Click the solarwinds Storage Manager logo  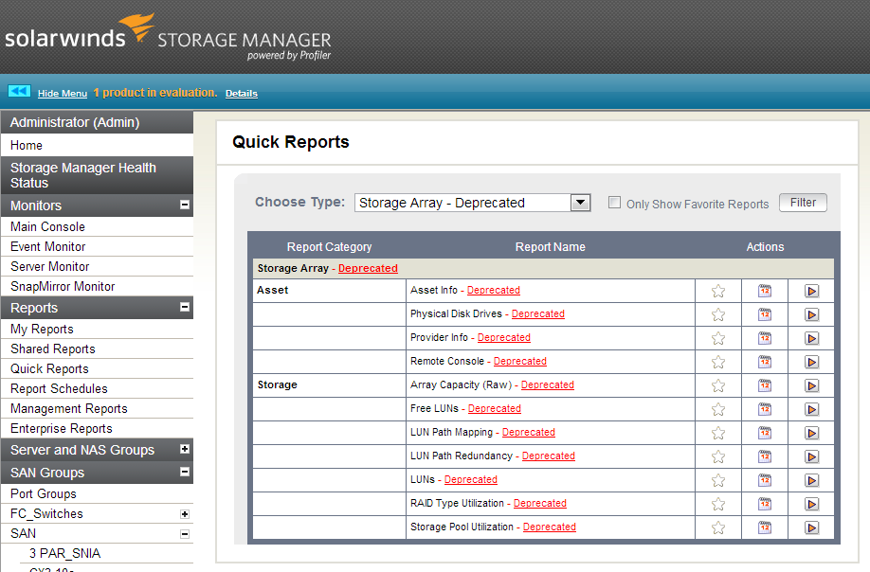coord(168,37)
